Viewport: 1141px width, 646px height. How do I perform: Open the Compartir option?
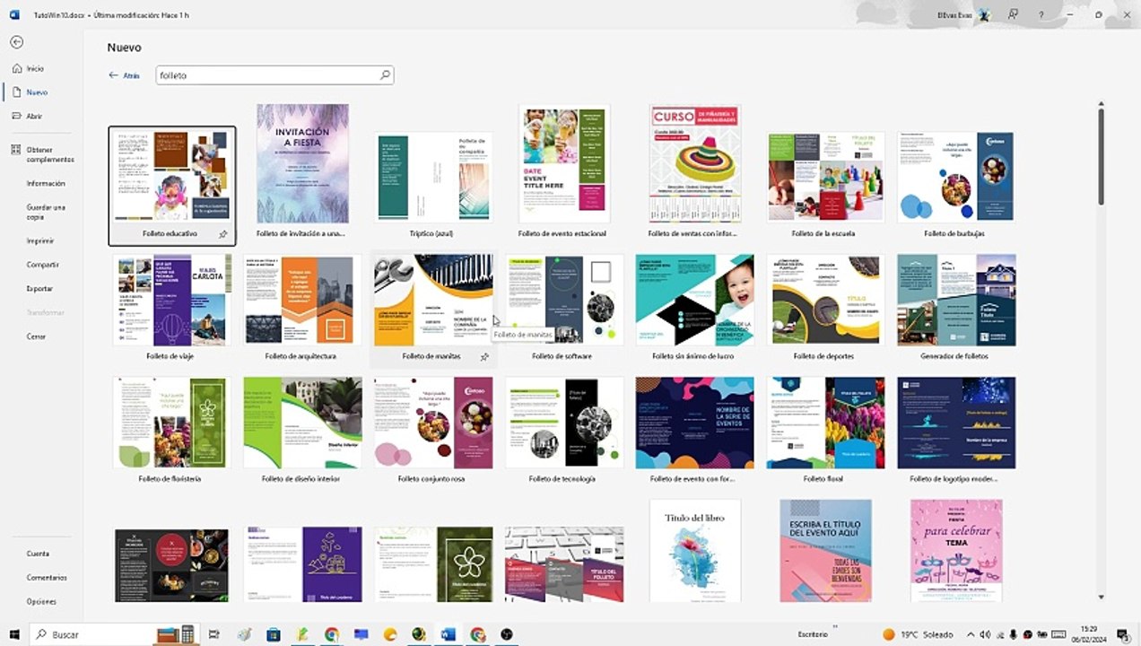point(42,265)
